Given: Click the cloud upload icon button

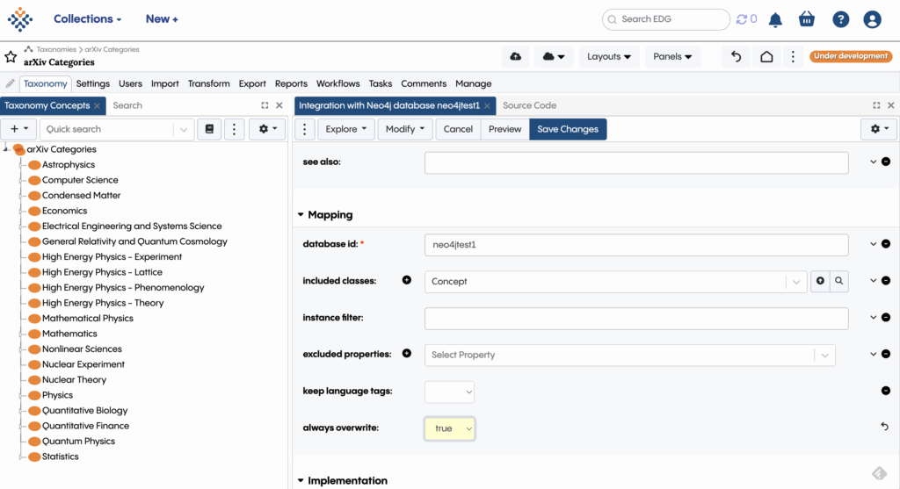Looking at the screenshot, I should (515, 56).
